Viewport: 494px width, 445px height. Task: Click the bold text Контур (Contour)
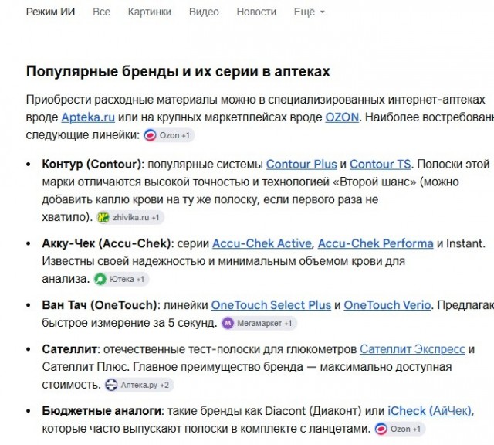click(x=91, y=165)
